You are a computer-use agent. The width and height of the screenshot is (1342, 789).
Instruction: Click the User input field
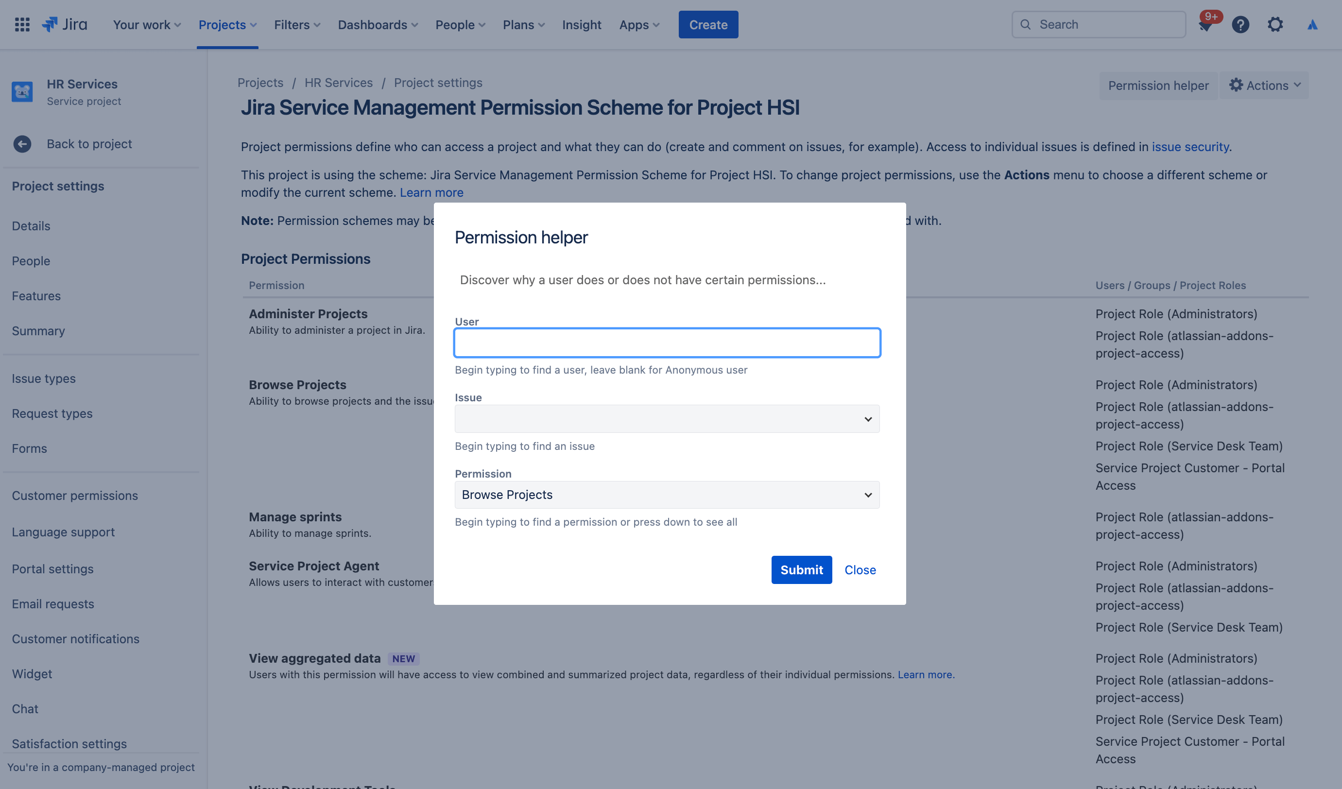pyautogui.click(x=667, y=342)
